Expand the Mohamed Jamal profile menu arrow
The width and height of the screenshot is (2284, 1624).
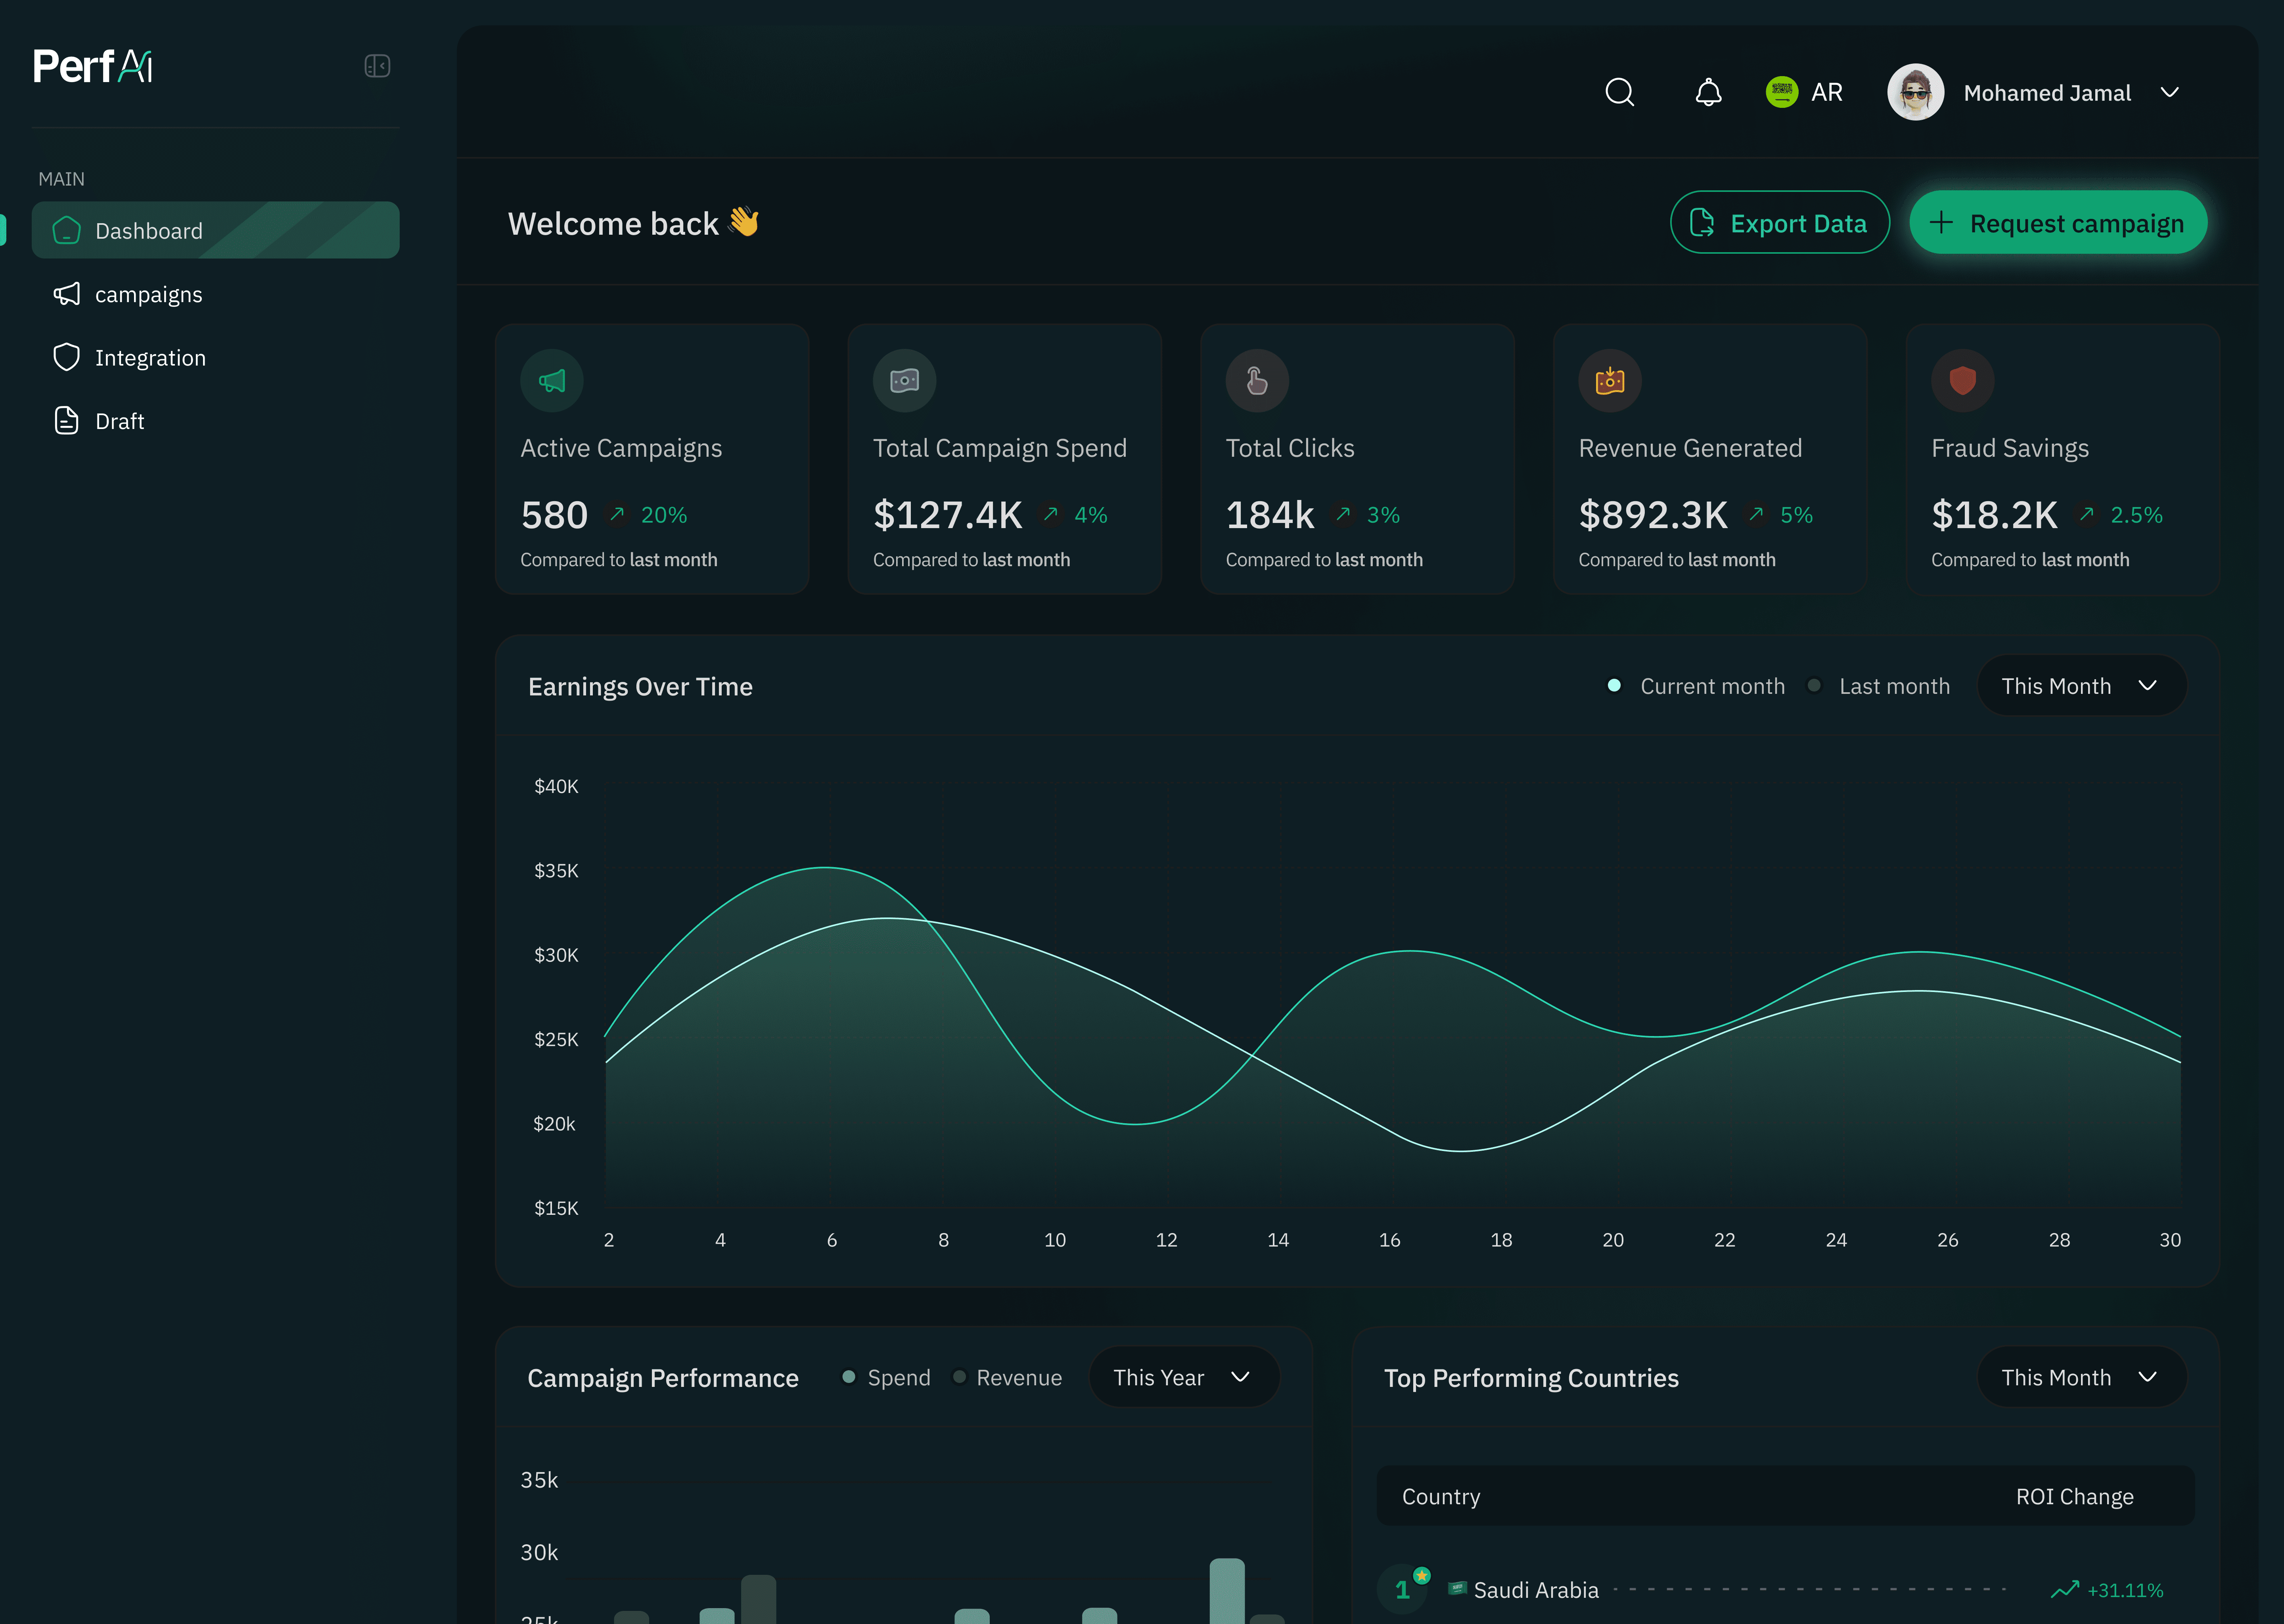[2169, 92]
